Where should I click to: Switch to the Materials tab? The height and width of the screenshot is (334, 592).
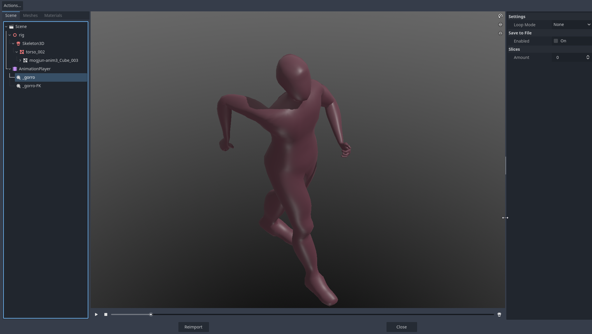[53, 15]
